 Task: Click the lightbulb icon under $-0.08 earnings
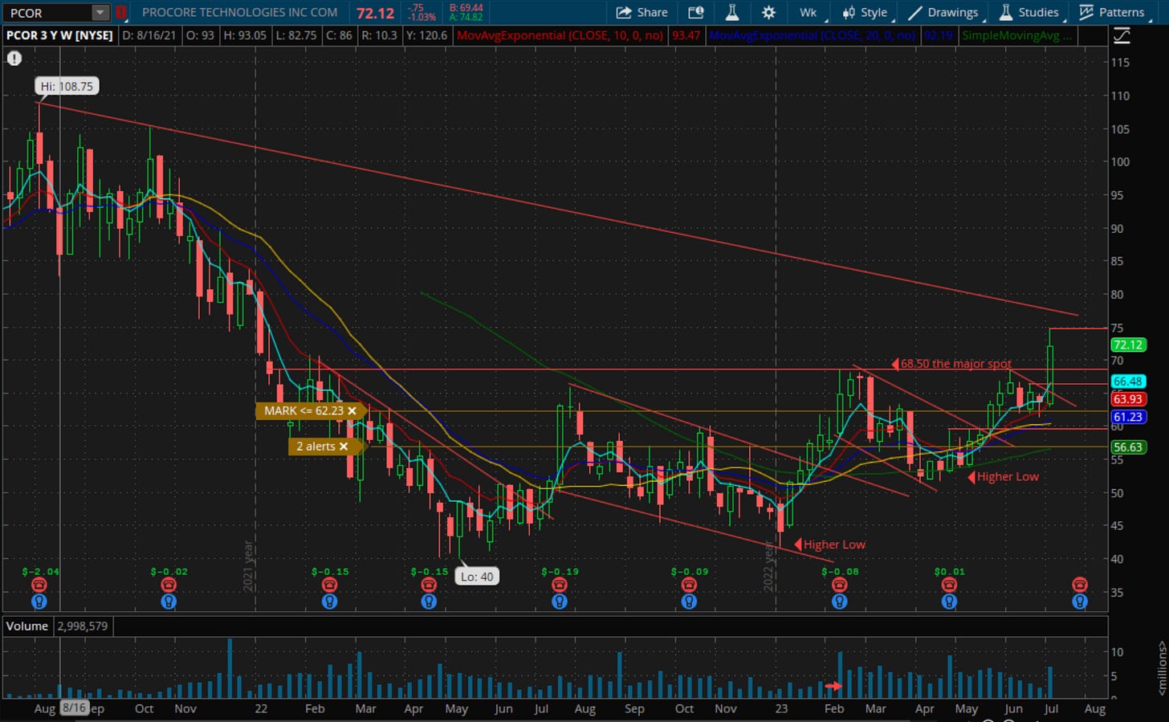coord(839,602)
